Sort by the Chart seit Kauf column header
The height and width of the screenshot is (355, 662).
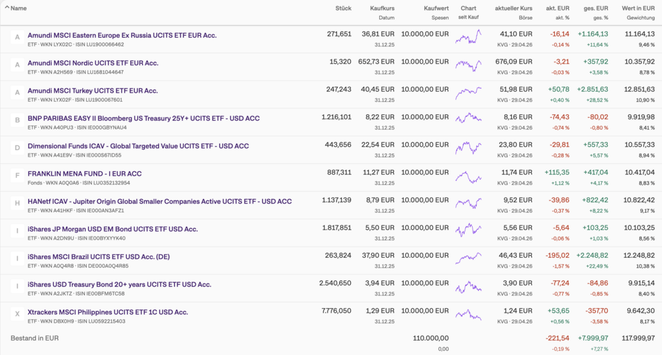pos(468,12)
